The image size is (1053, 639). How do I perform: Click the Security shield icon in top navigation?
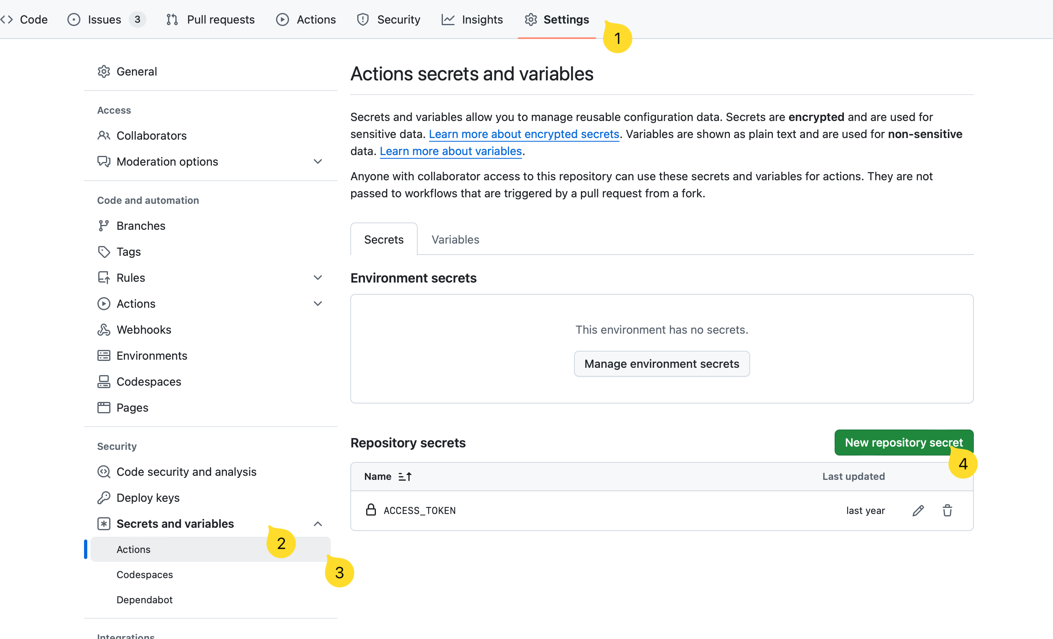363,19
